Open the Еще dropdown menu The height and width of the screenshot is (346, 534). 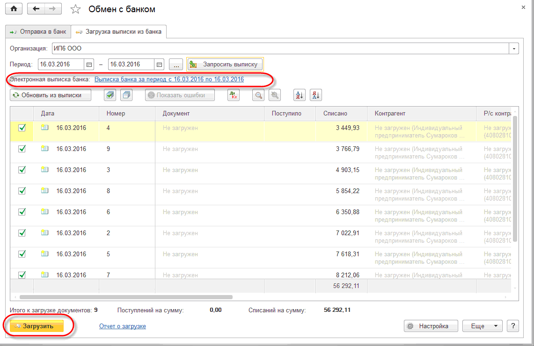click(x=482, y=326)
